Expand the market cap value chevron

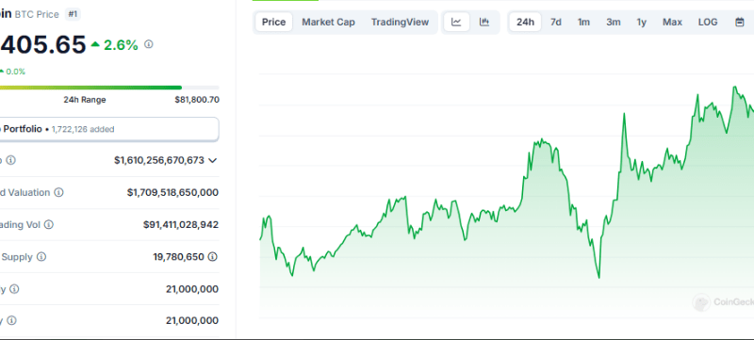213,160
